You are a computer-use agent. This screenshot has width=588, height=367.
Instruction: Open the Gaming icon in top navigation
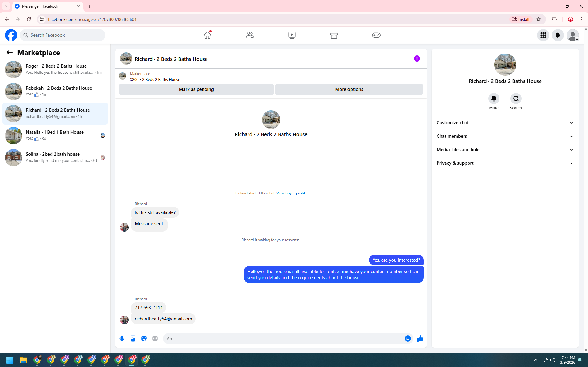pos(376,35)
